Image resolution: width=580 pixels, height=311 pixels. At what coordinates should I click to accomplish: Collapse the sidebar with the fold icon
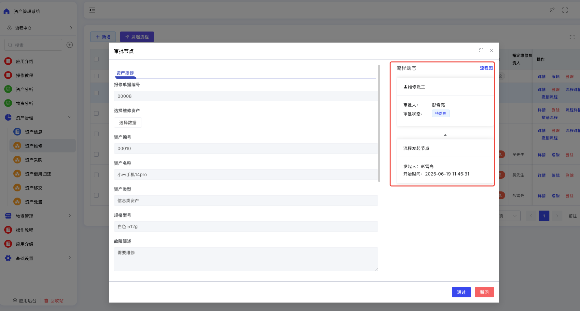92,10
